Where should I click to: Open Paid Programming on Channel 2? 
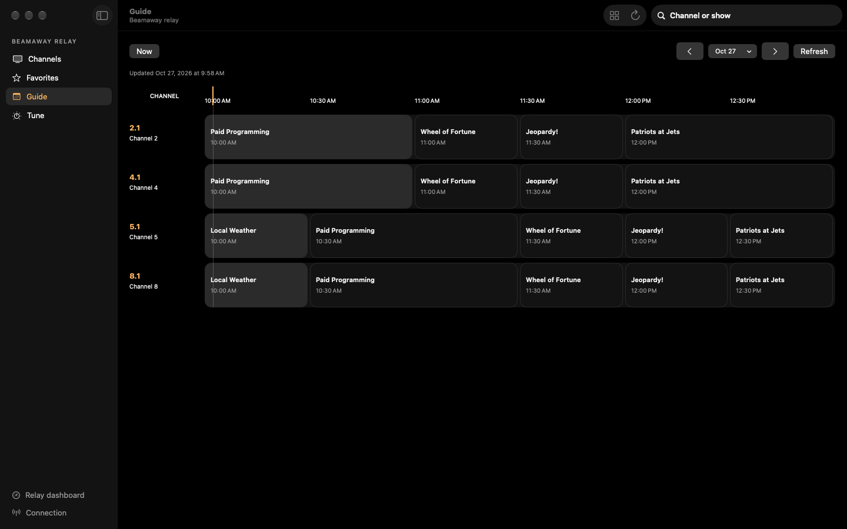point(308,137)
